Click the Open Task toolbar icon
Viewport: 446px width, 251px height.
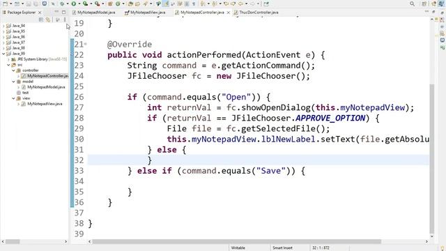tap(138, 3)
